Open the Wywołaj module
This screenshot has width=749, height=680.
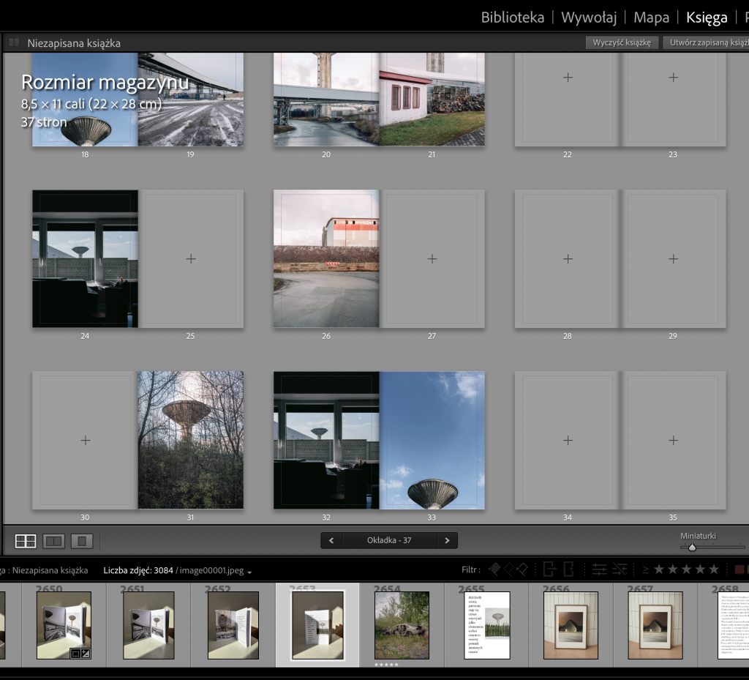589,18
